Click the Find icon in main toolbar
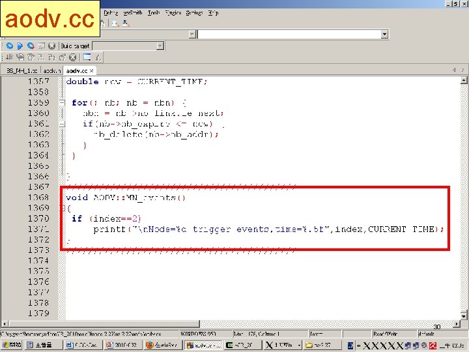 coord(115,23)
